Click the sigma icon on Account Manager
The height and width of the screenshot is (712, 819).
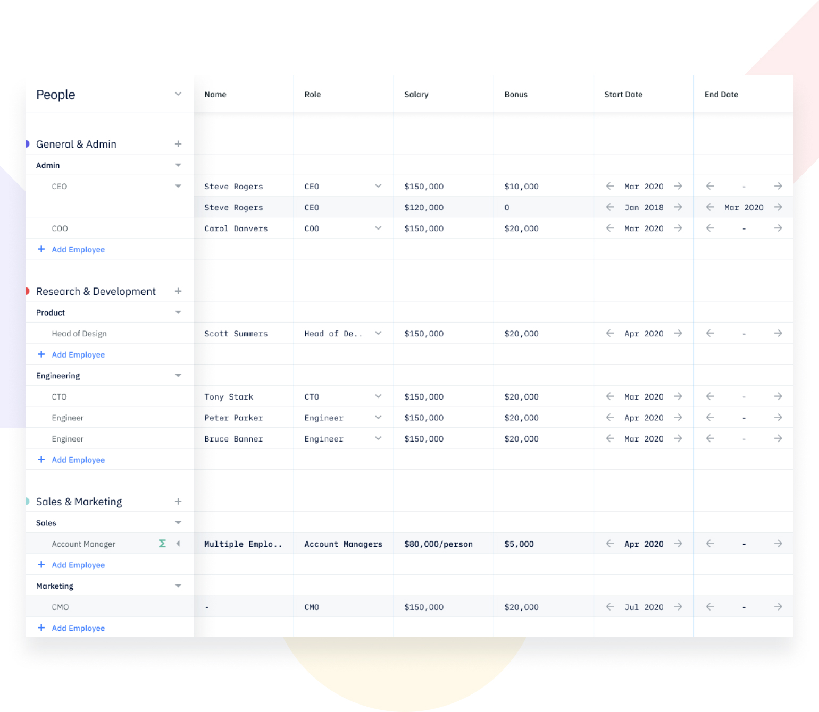[x=162, y=544]
